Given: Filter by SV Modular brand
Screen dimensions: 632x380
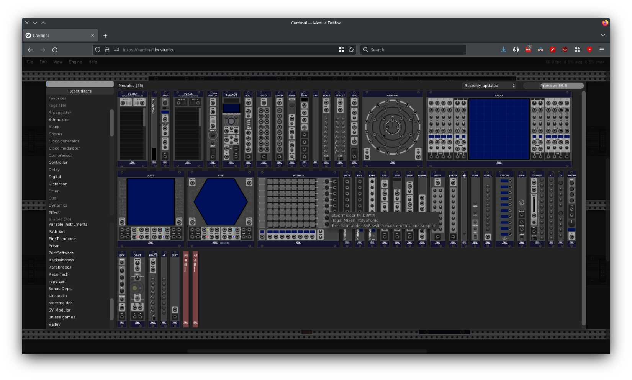Looking at the screenshot, I should (x=60, y=310).
